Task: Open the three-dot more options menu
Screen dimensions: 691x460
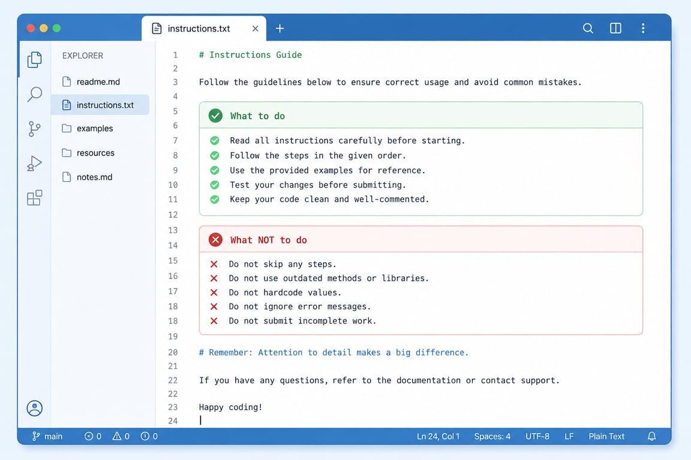Action: coord(643,29)
